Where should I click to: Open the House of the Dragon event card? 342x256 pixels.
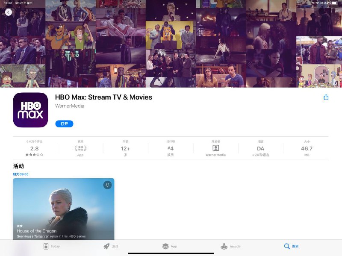tap(63, 209)
